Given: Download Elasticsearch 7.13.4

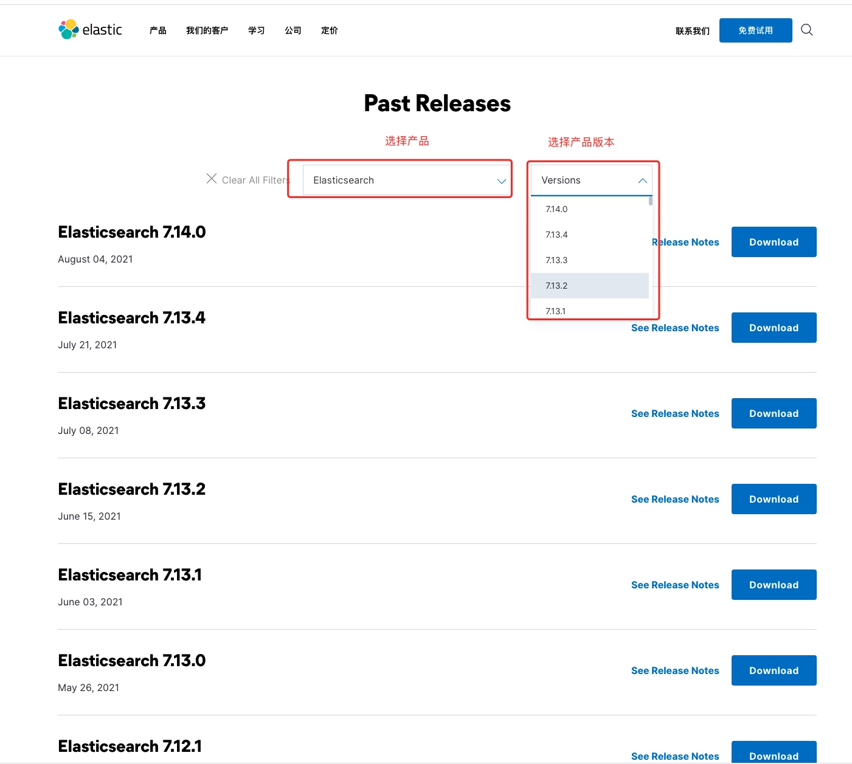Looking at the screenshot, I should click(x=774, y=328).
